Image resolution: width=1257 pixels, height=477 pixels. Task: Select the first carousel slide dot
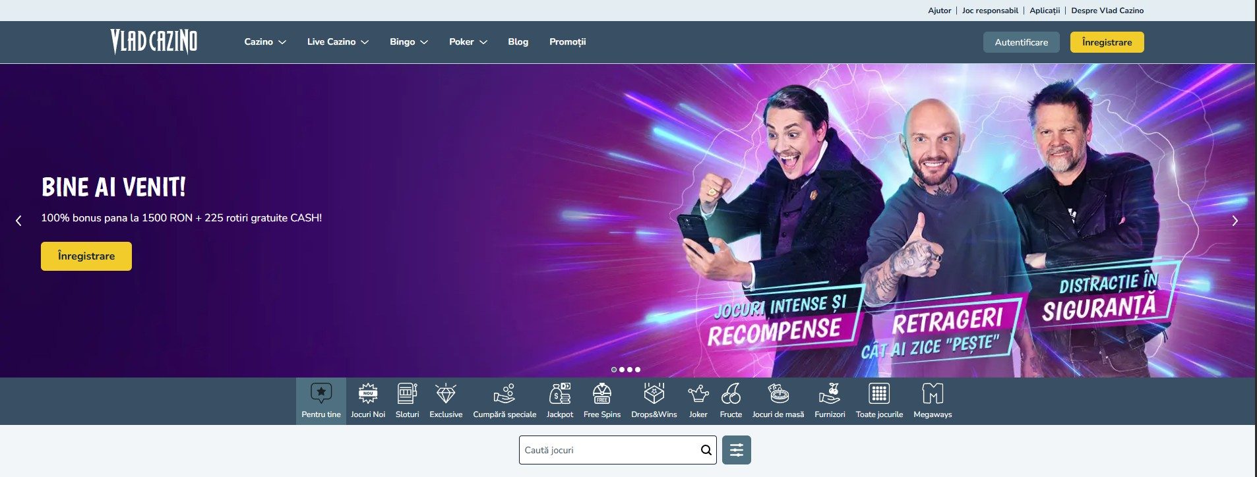(614, 370)
